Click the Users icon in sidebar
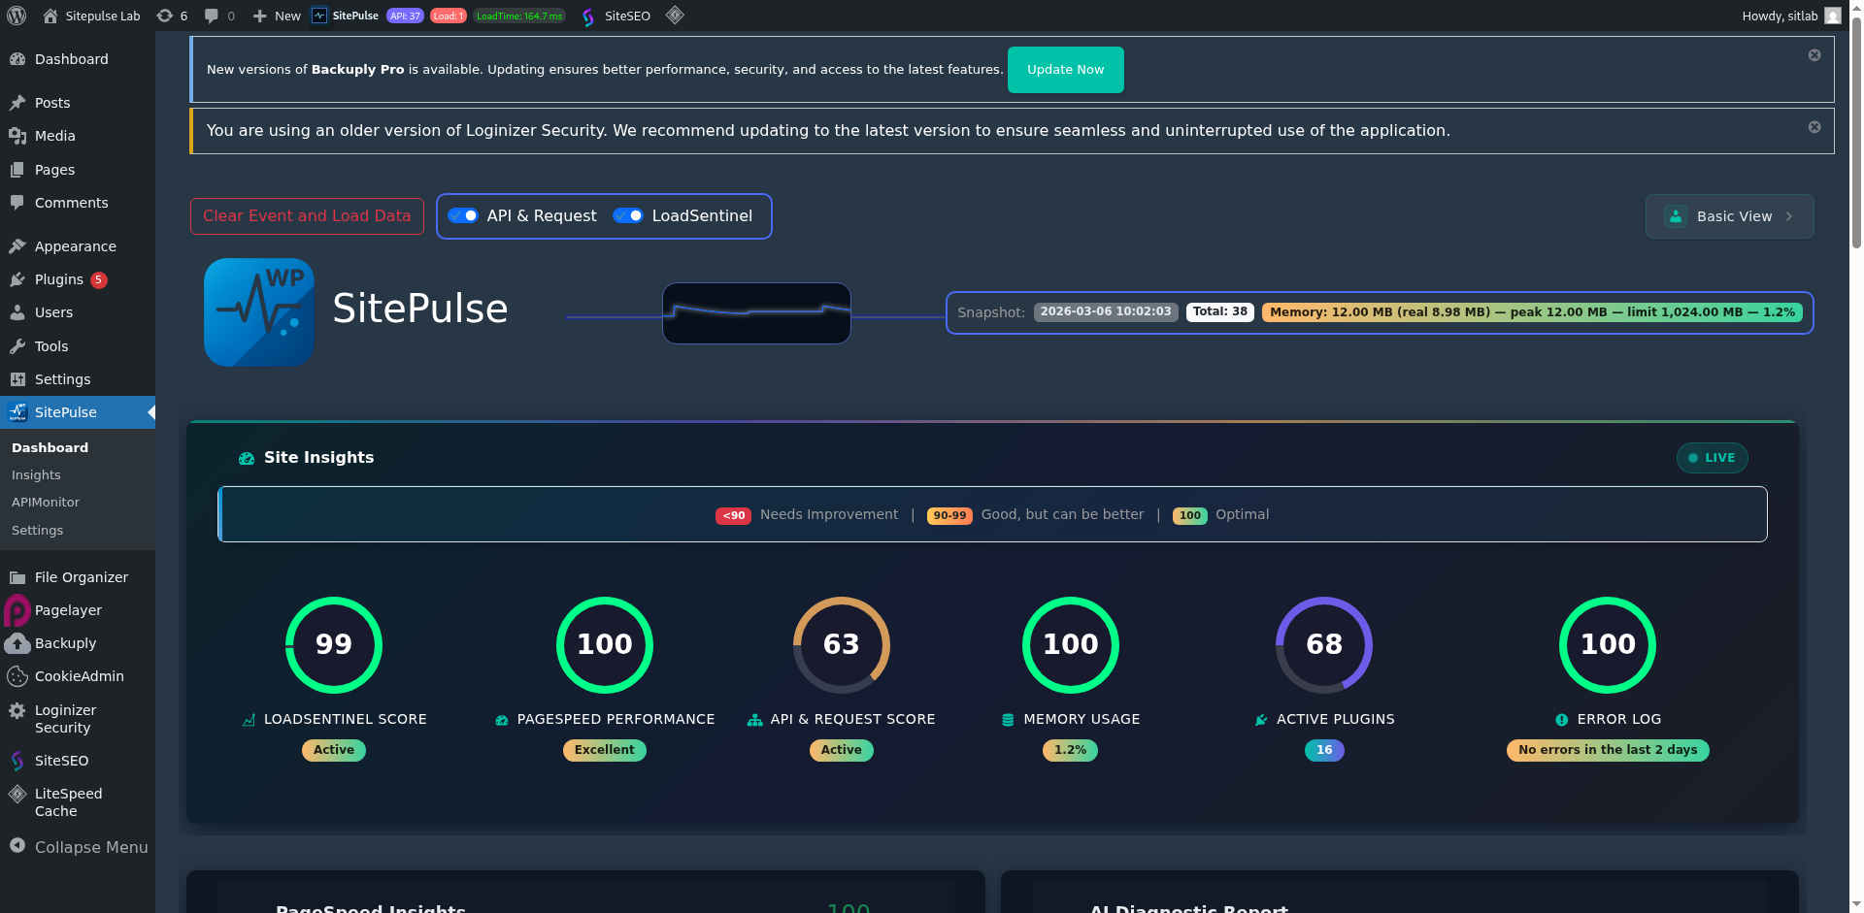The height and width of the screenshot is (913, 1864). [17, 312]
